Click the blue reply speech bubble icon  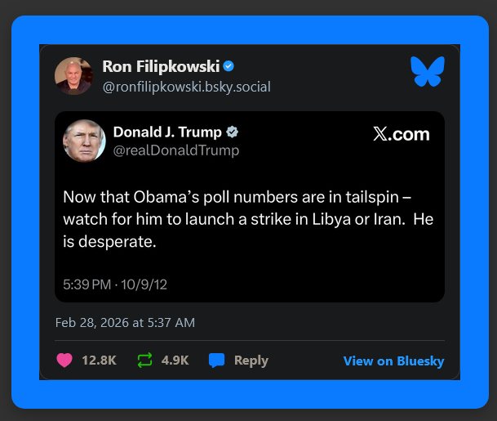216,361
